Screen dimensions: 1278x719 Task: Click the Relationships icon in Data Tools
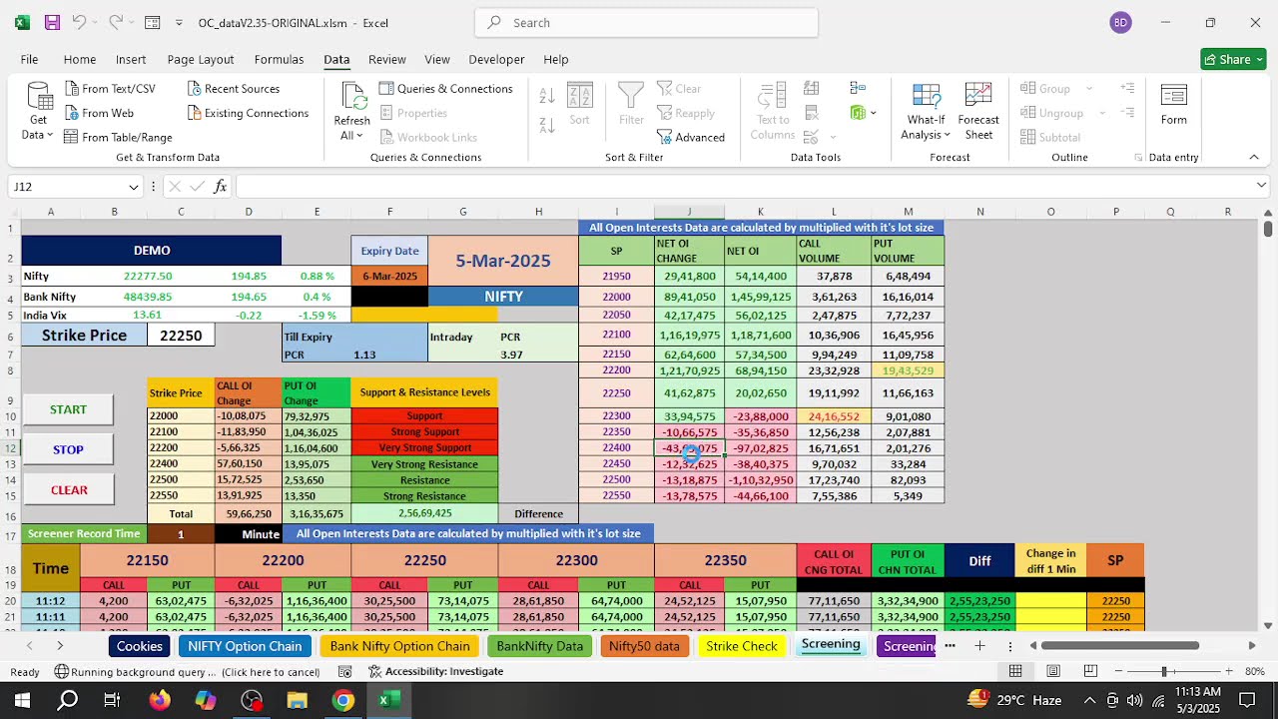pos(858,89)
